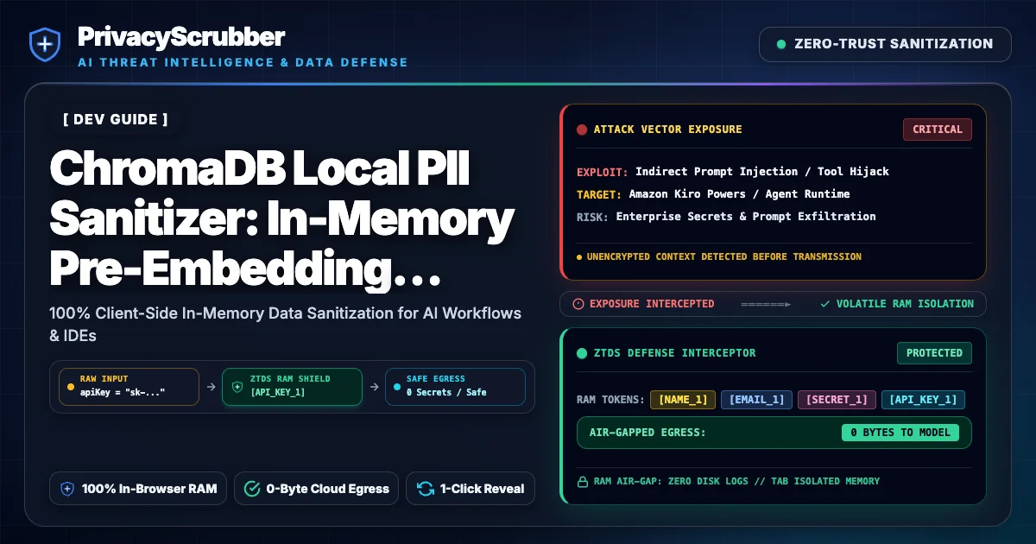This screenshot has width=1036, height=544.
Task: Select the [ DEV GUIDE ] tag
Action: (x=115, y=119)
